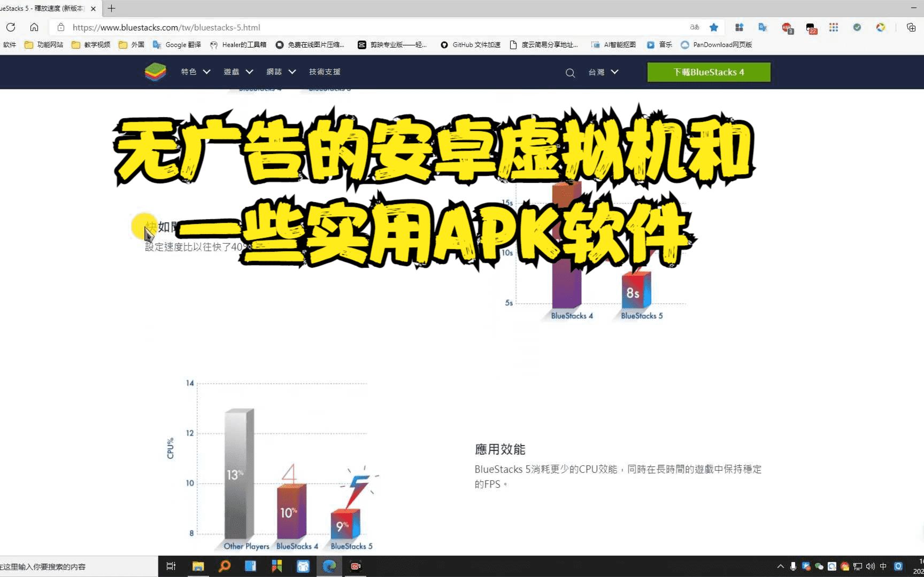
Task: Reload the page with the refresh icon
Action: 11,27
